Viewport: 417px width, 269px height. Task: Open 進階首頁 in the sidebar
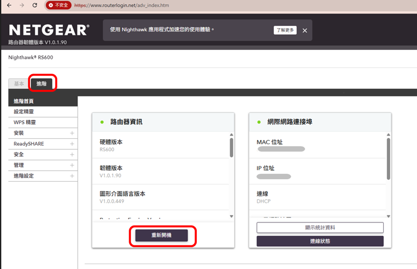click(43, 101)
